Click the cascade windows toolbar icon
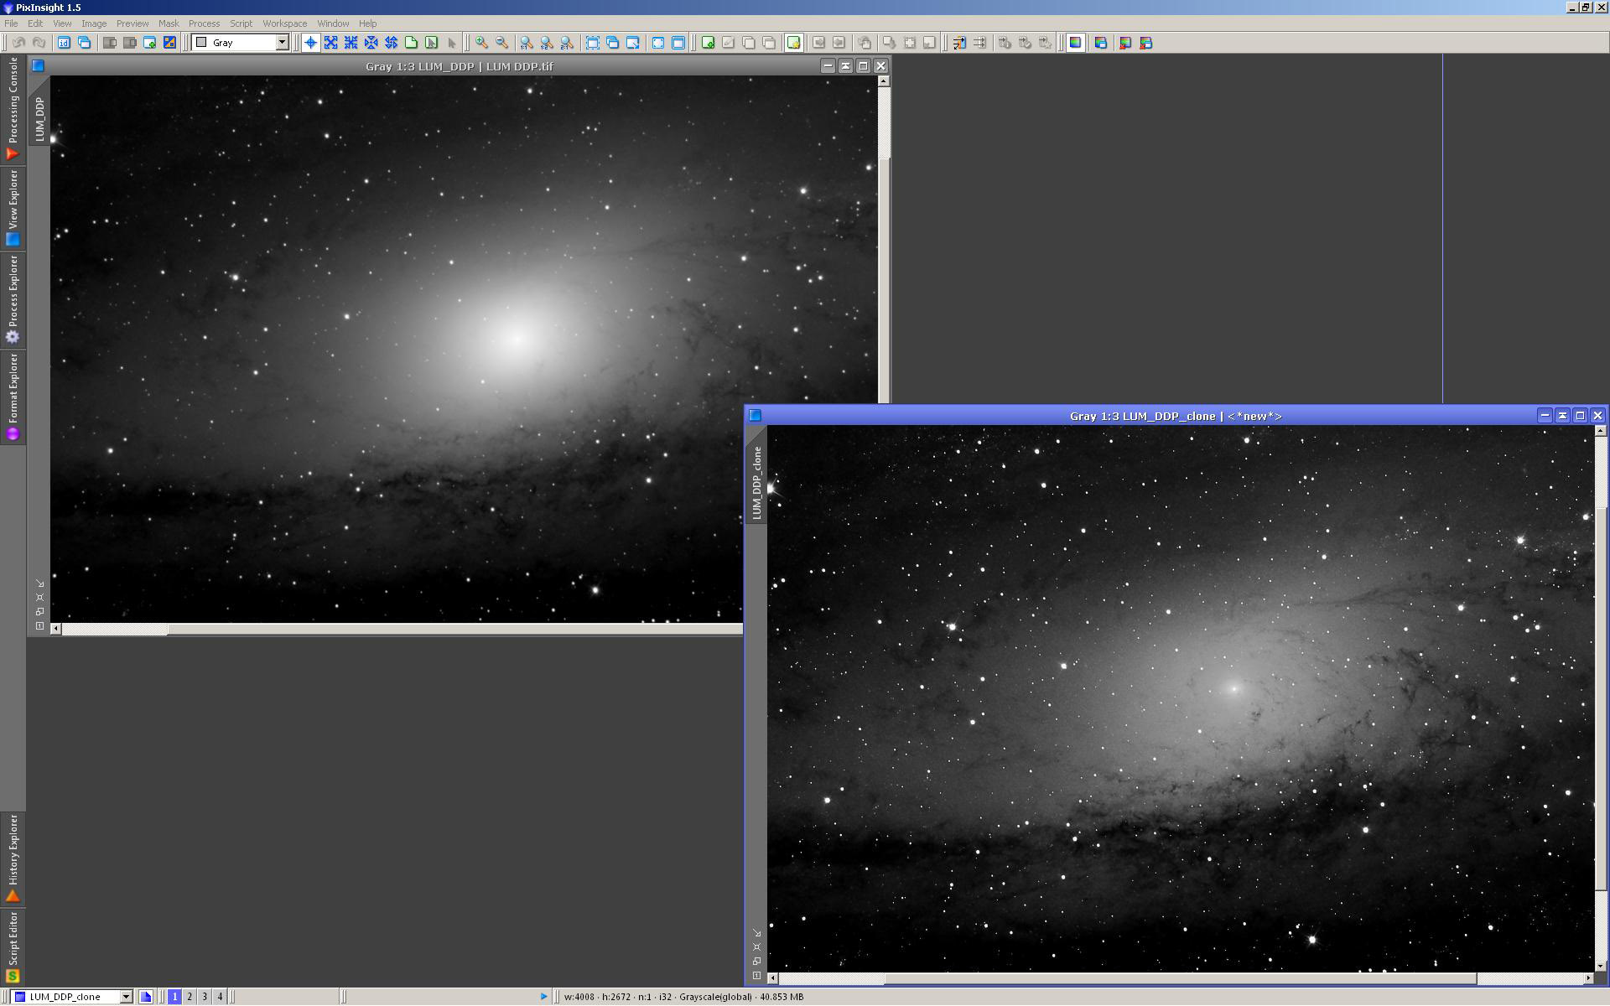Image resolution: width=1610 pixels, height=1006 pixels. click(612, 43)
